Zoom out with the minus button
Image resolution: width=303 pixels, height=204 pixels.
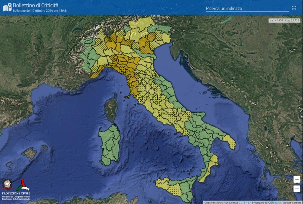pos(296,189)
